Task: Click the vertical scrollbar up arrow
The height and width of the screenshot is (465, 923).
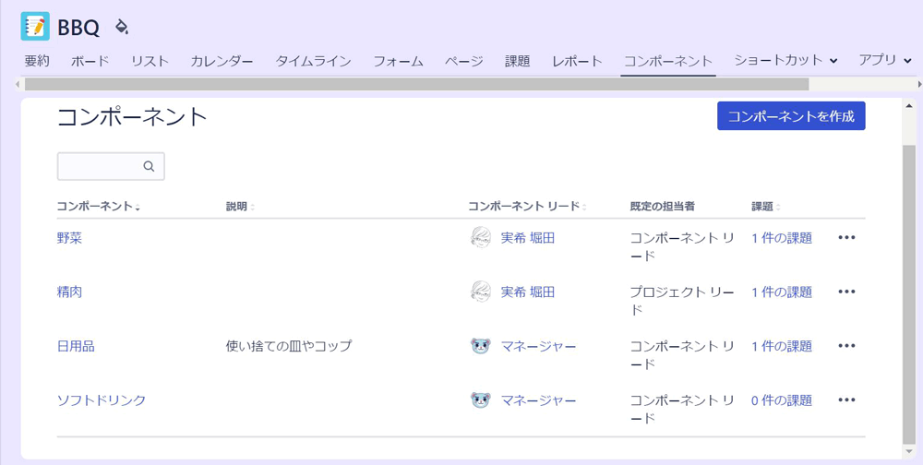Action: 909,104
